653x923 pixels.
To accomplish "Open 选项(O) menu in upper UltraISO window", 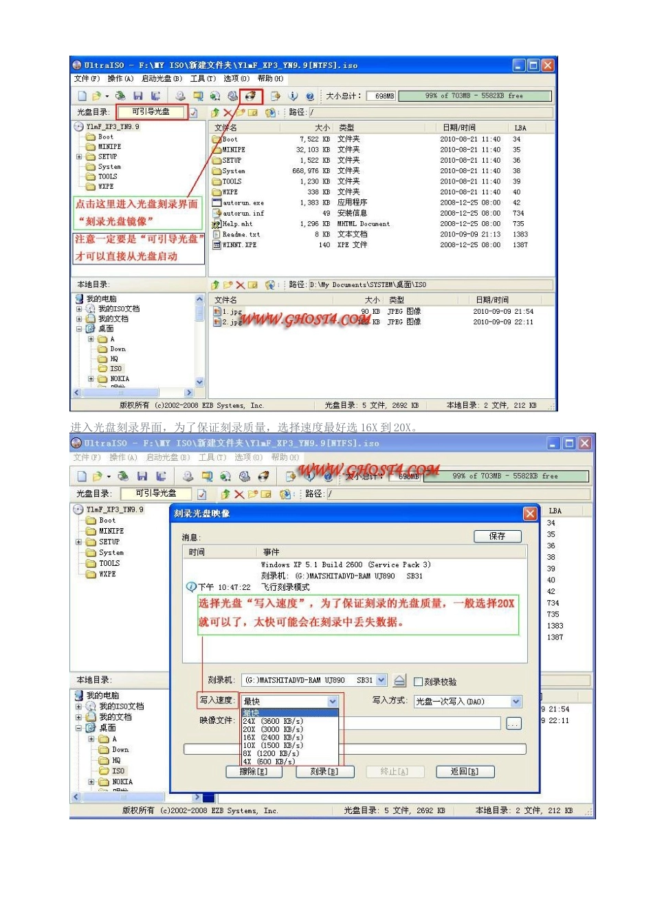I will click(x=236, y=79).
